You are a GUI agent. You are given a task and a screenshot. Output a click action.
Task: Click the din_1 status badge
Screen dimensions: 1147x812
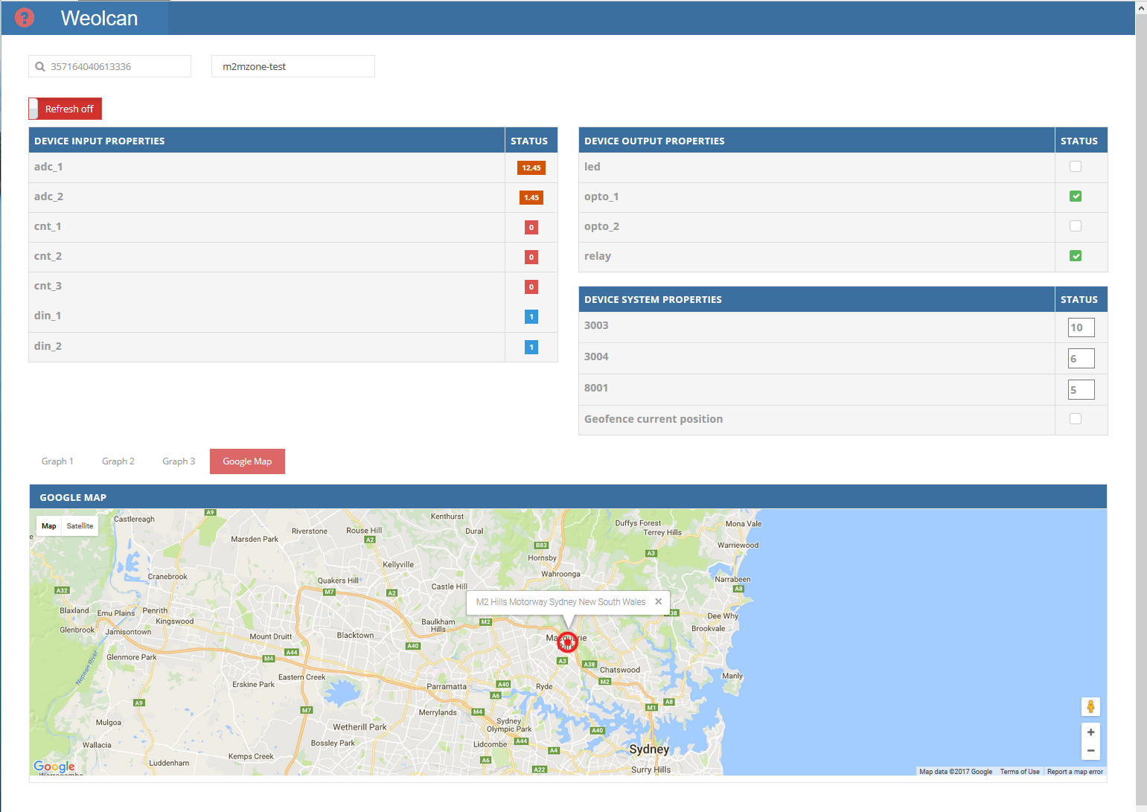[x=531, y=317]
